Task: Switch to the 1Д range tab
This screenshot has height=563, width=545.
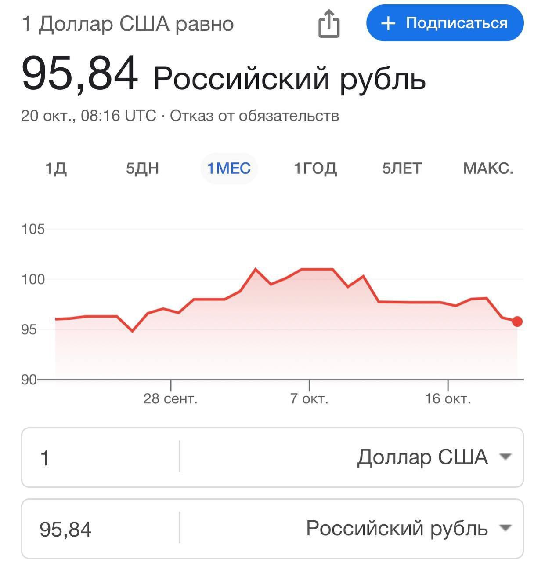Action: click(x=56, y=168)
